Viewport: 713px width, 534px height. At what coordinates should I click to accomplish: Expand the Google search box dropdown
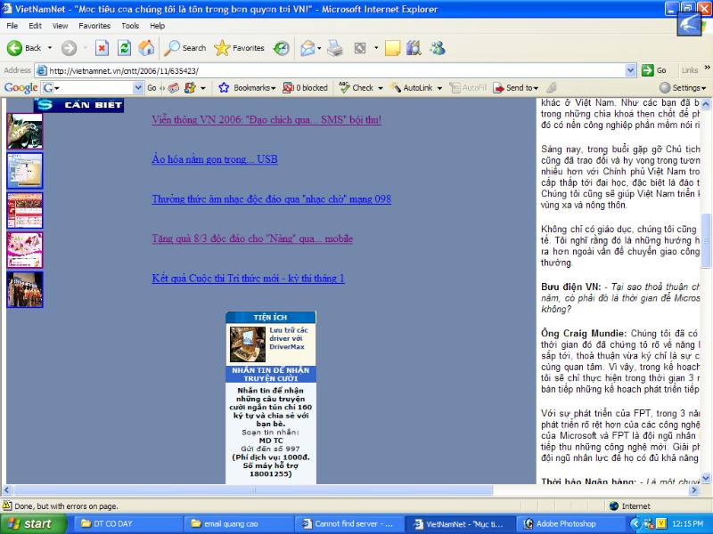pyautogui.click(x=138, y=88)
